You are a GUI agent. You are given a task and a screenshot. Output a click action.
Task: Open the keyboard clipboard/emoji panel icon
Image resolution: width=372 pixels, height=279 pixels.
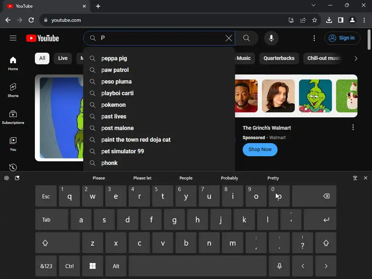17,178
